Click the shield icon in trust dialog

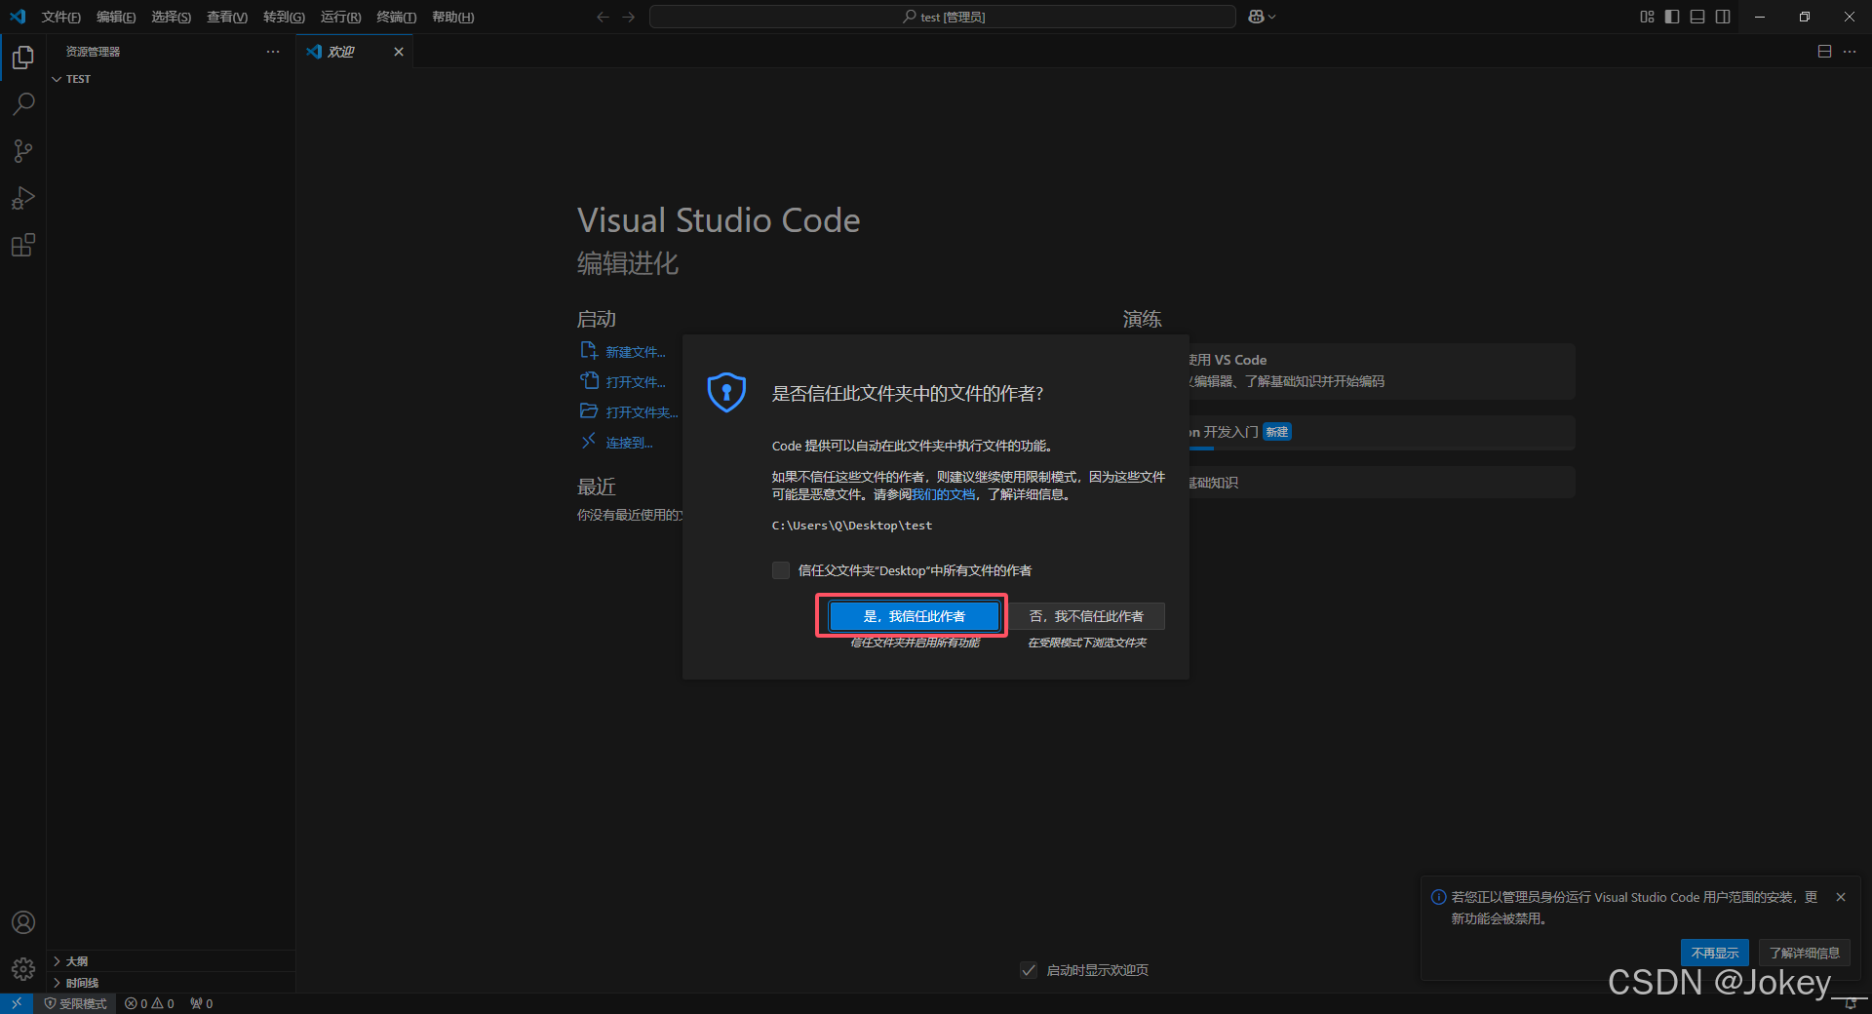[726, 392]
